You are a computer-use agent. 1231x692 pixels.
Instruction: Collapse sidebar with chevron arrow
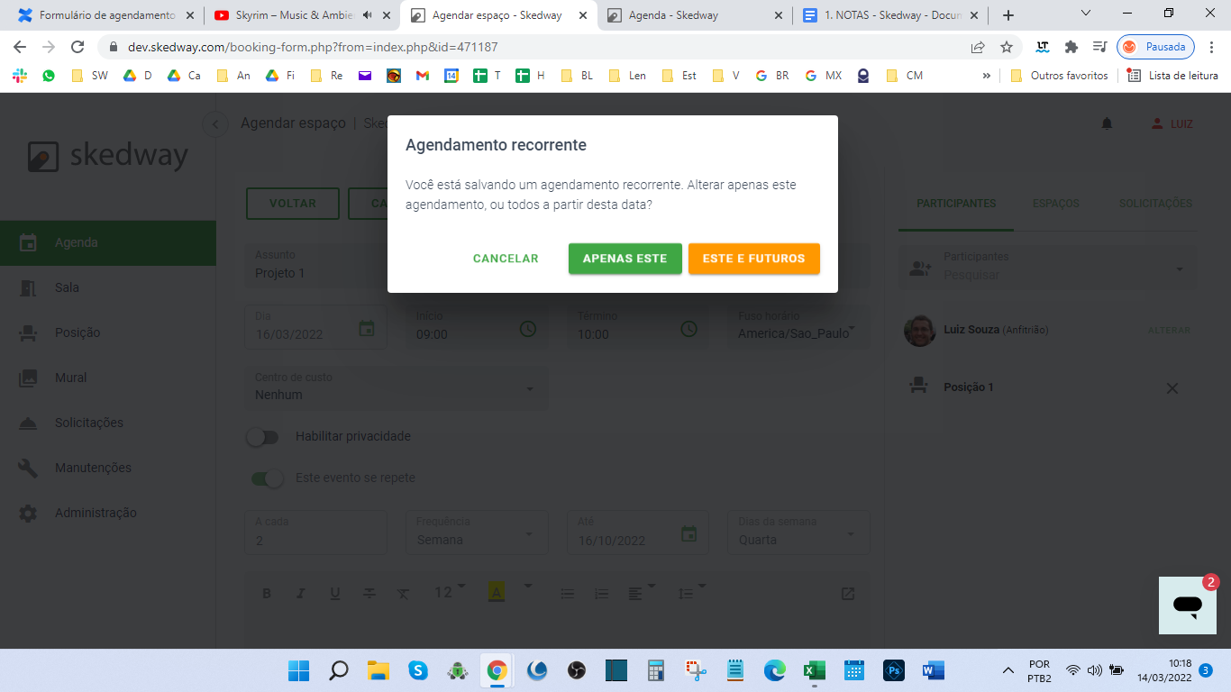click(214, 124)
